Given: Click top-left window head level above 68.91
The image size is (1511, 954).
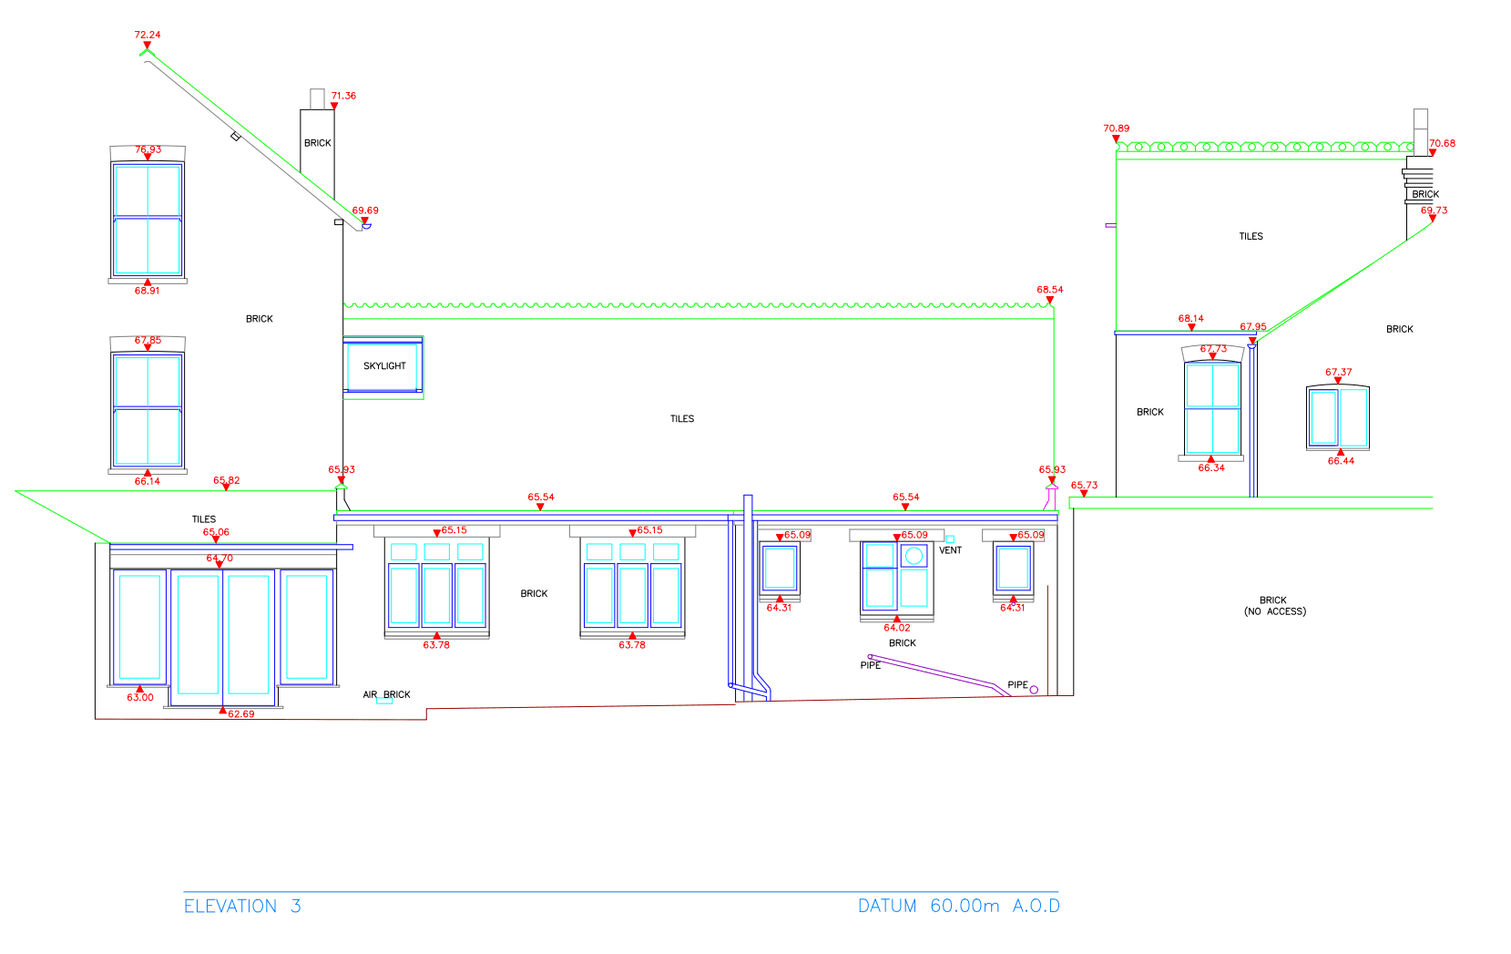Looking at the screenshot, I should pyautogui.click(x=148, y=150).
